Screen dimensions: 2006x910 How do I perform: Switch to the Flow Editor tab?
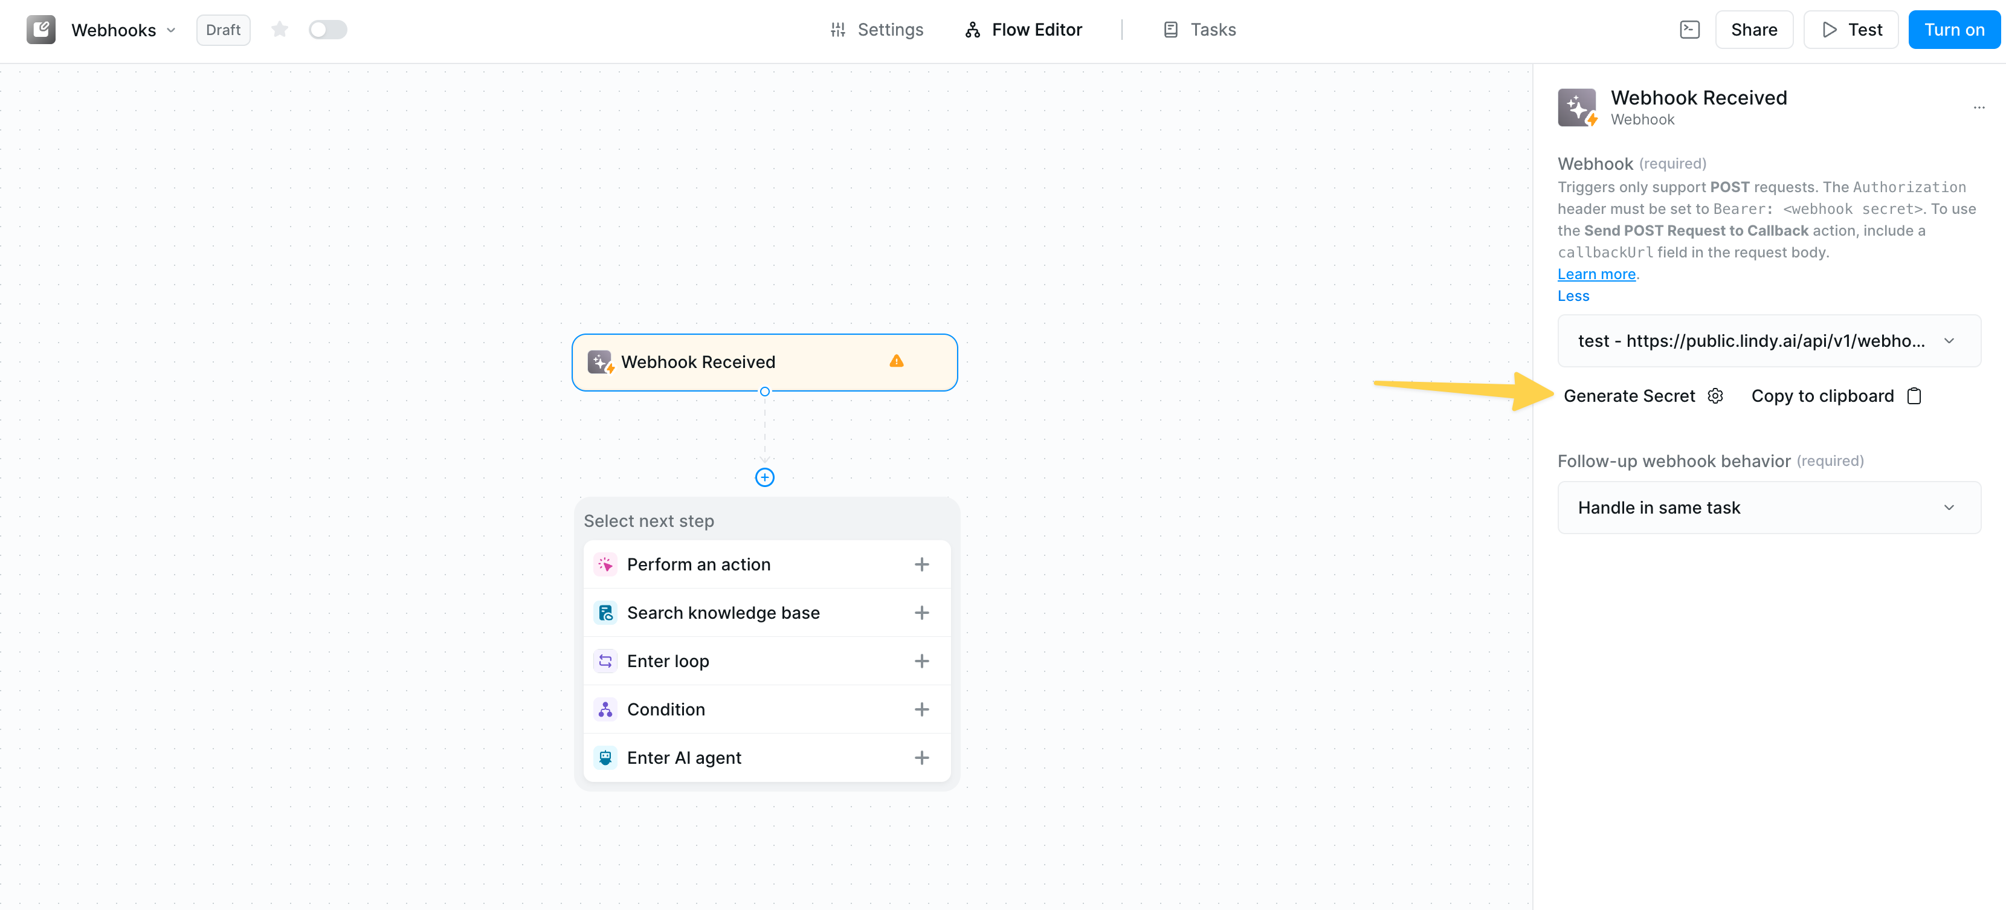click(x=1024, y=30)
